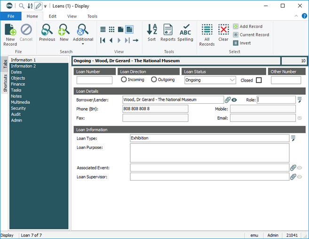Screen dimensions: 309x239
Task: Open the Reports tool
Action: click(168, 30)
